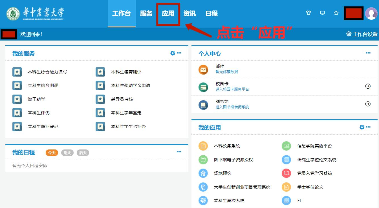Viewport: 379px width, 208px height.
Task: Open the user avatar profile picture
Action: tap(371, 14)
